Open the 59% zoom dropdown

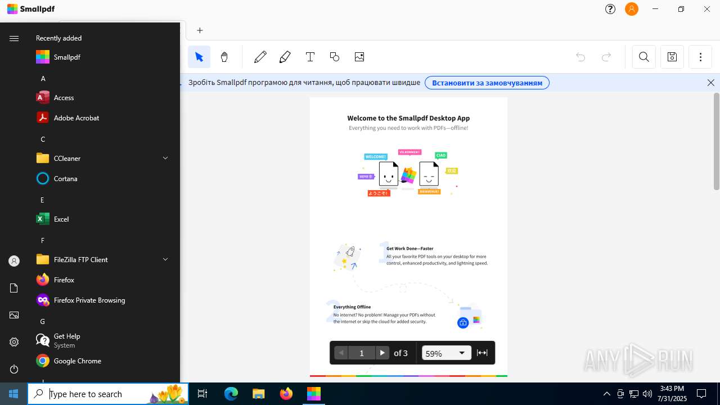tap(447, 353)
